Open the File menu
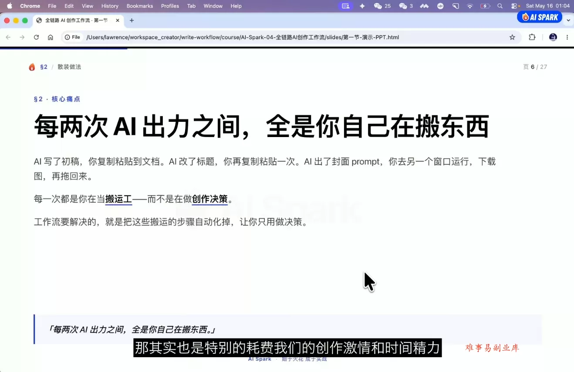Image resolution: width=574 pixels, height=372 pixels. [x=52, y=6]
